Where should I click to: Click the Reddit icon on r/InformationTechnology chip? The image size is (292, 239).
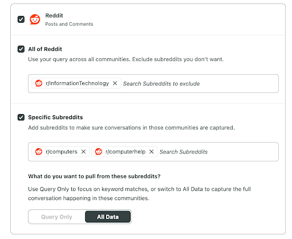(x=39, y=83)
